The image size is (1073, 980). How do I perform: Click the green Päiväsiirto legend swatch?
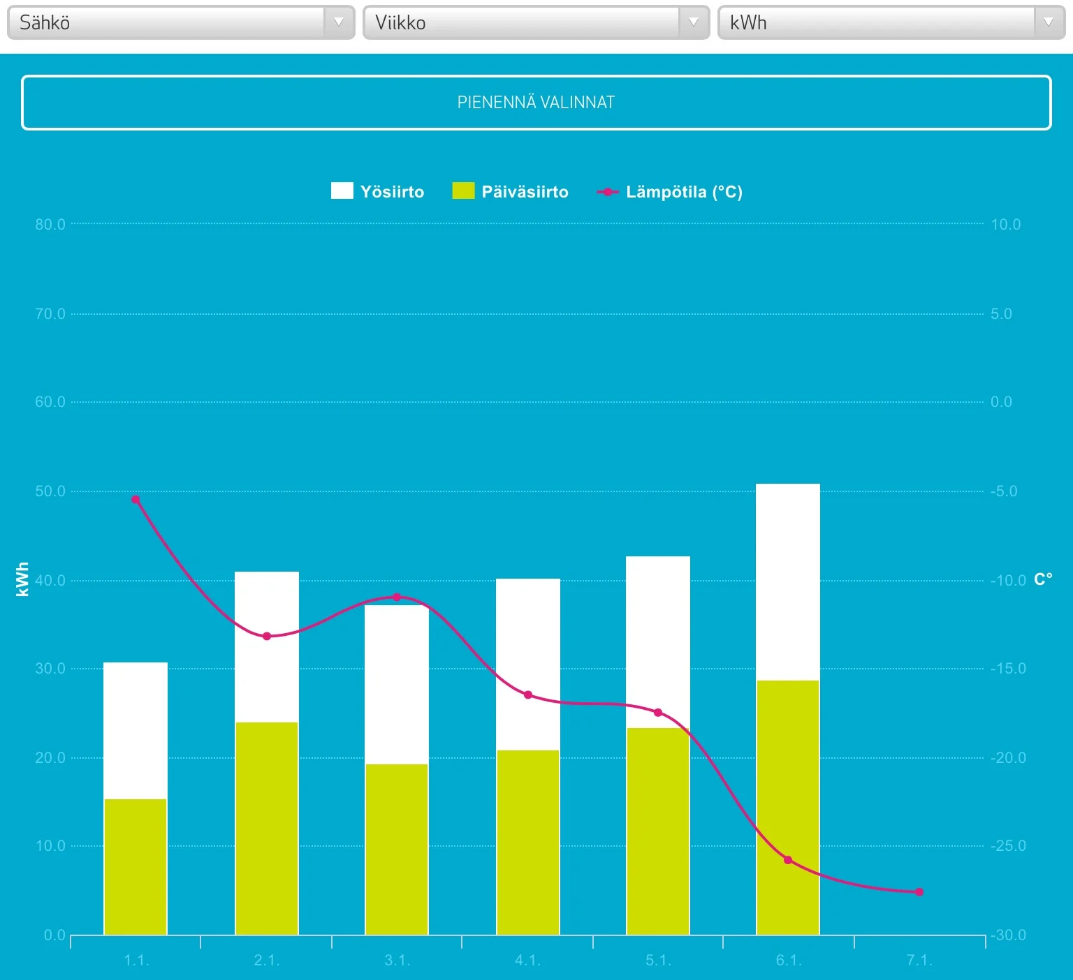tap(463, 191)
